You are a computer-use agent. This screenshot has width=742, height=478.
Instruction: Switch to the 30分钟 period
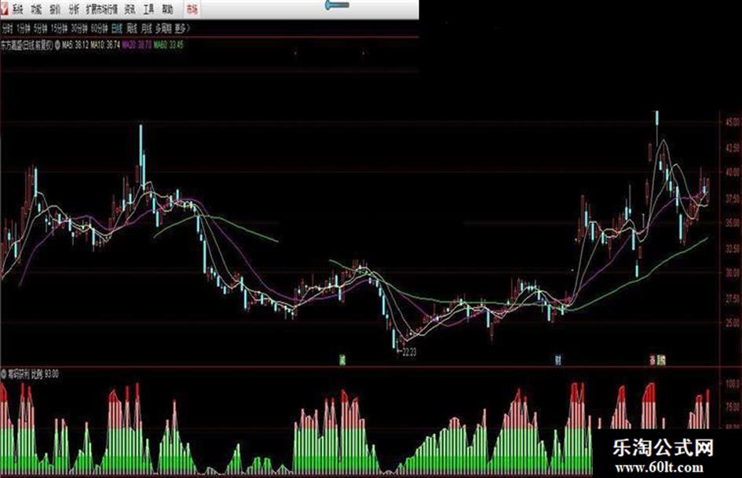click(79, 28)
